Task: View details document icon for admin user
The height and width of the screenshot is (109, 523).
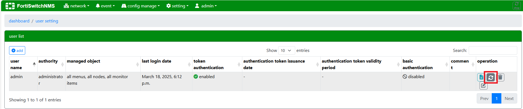Action: point(481,77)
